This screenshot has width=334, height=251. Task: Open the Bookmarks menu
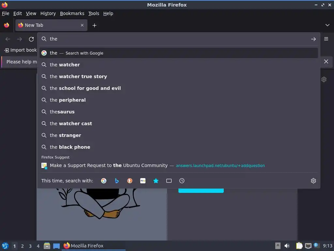click(x=72, y=13)
